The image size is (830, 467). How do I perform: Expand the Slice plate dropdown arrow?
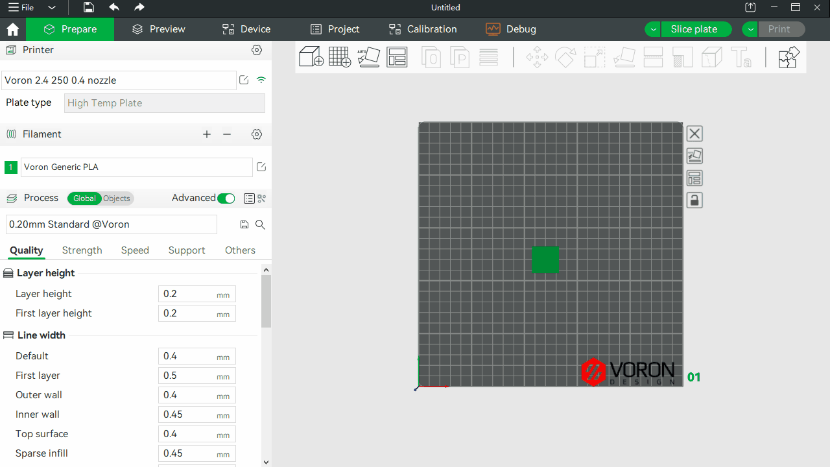coord(653,29)
